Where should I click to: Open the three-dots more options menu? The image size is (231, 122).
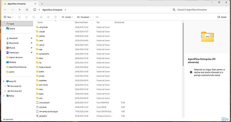[x=97, y=17]
